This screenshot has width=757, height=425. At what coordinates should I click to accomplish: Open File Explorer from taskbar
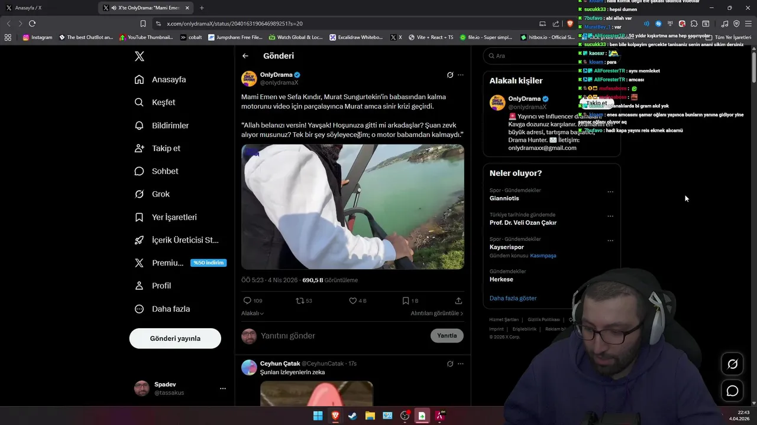pos(370,416)
